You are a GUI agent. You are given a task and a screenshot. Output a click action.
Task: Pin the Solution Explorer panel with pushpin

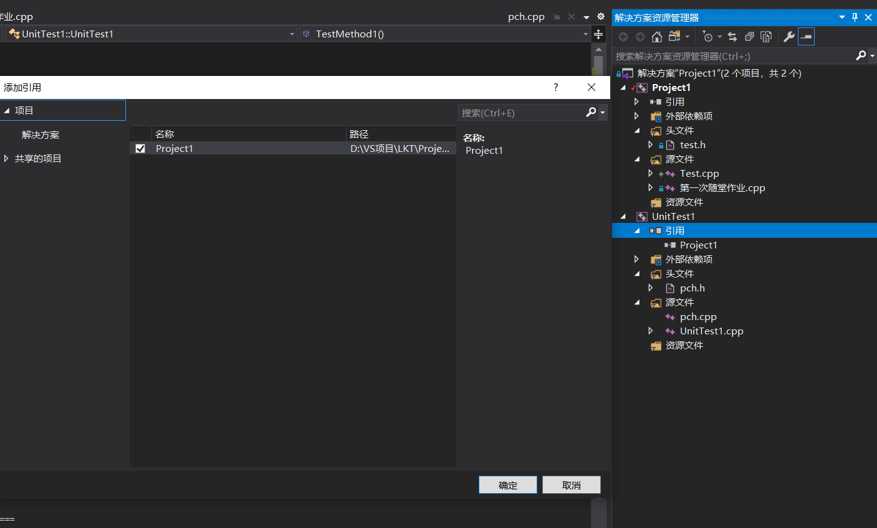[x=855, y=17]
